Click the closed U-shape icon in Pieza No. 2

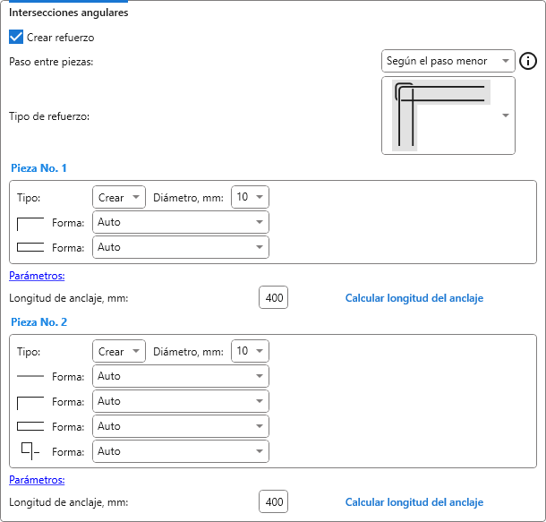pyautogui.click(x=30, y=426)
